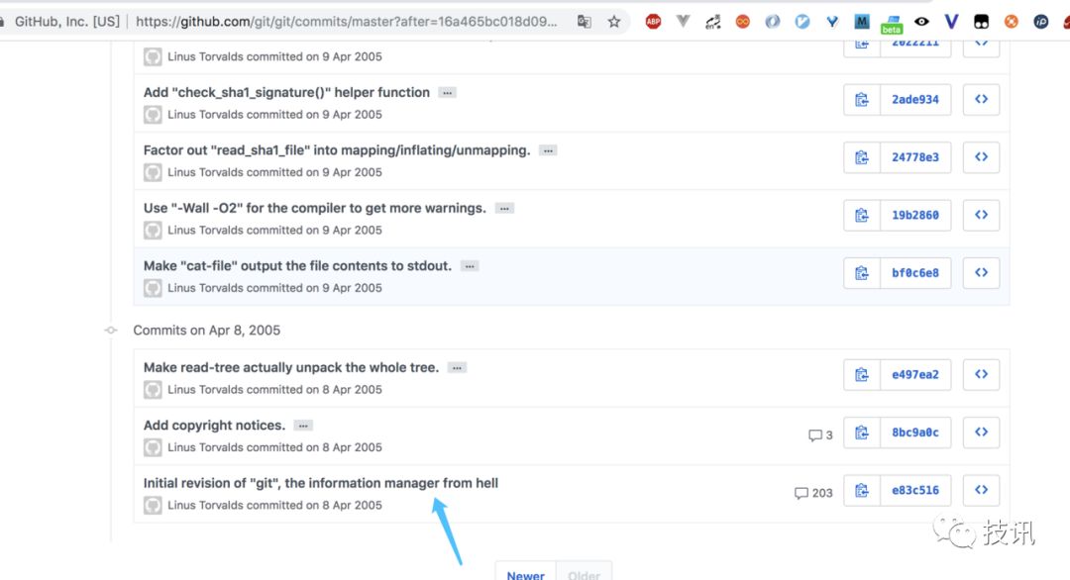Image resolution: width=1070 pixels, height=580 pixels.
Task: Open the eye extension icon
Action: click(x=921, y=22)
